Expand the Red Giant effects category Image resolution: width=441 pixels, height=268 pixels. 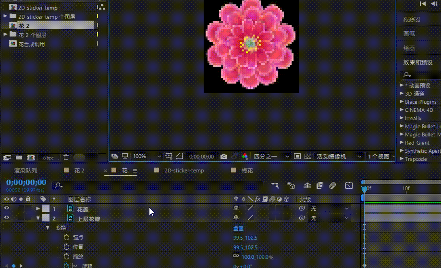tap(402, 142)
